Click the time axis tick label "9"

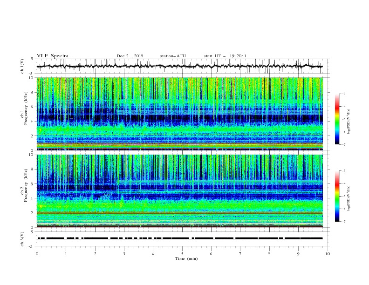pos(298,254)
